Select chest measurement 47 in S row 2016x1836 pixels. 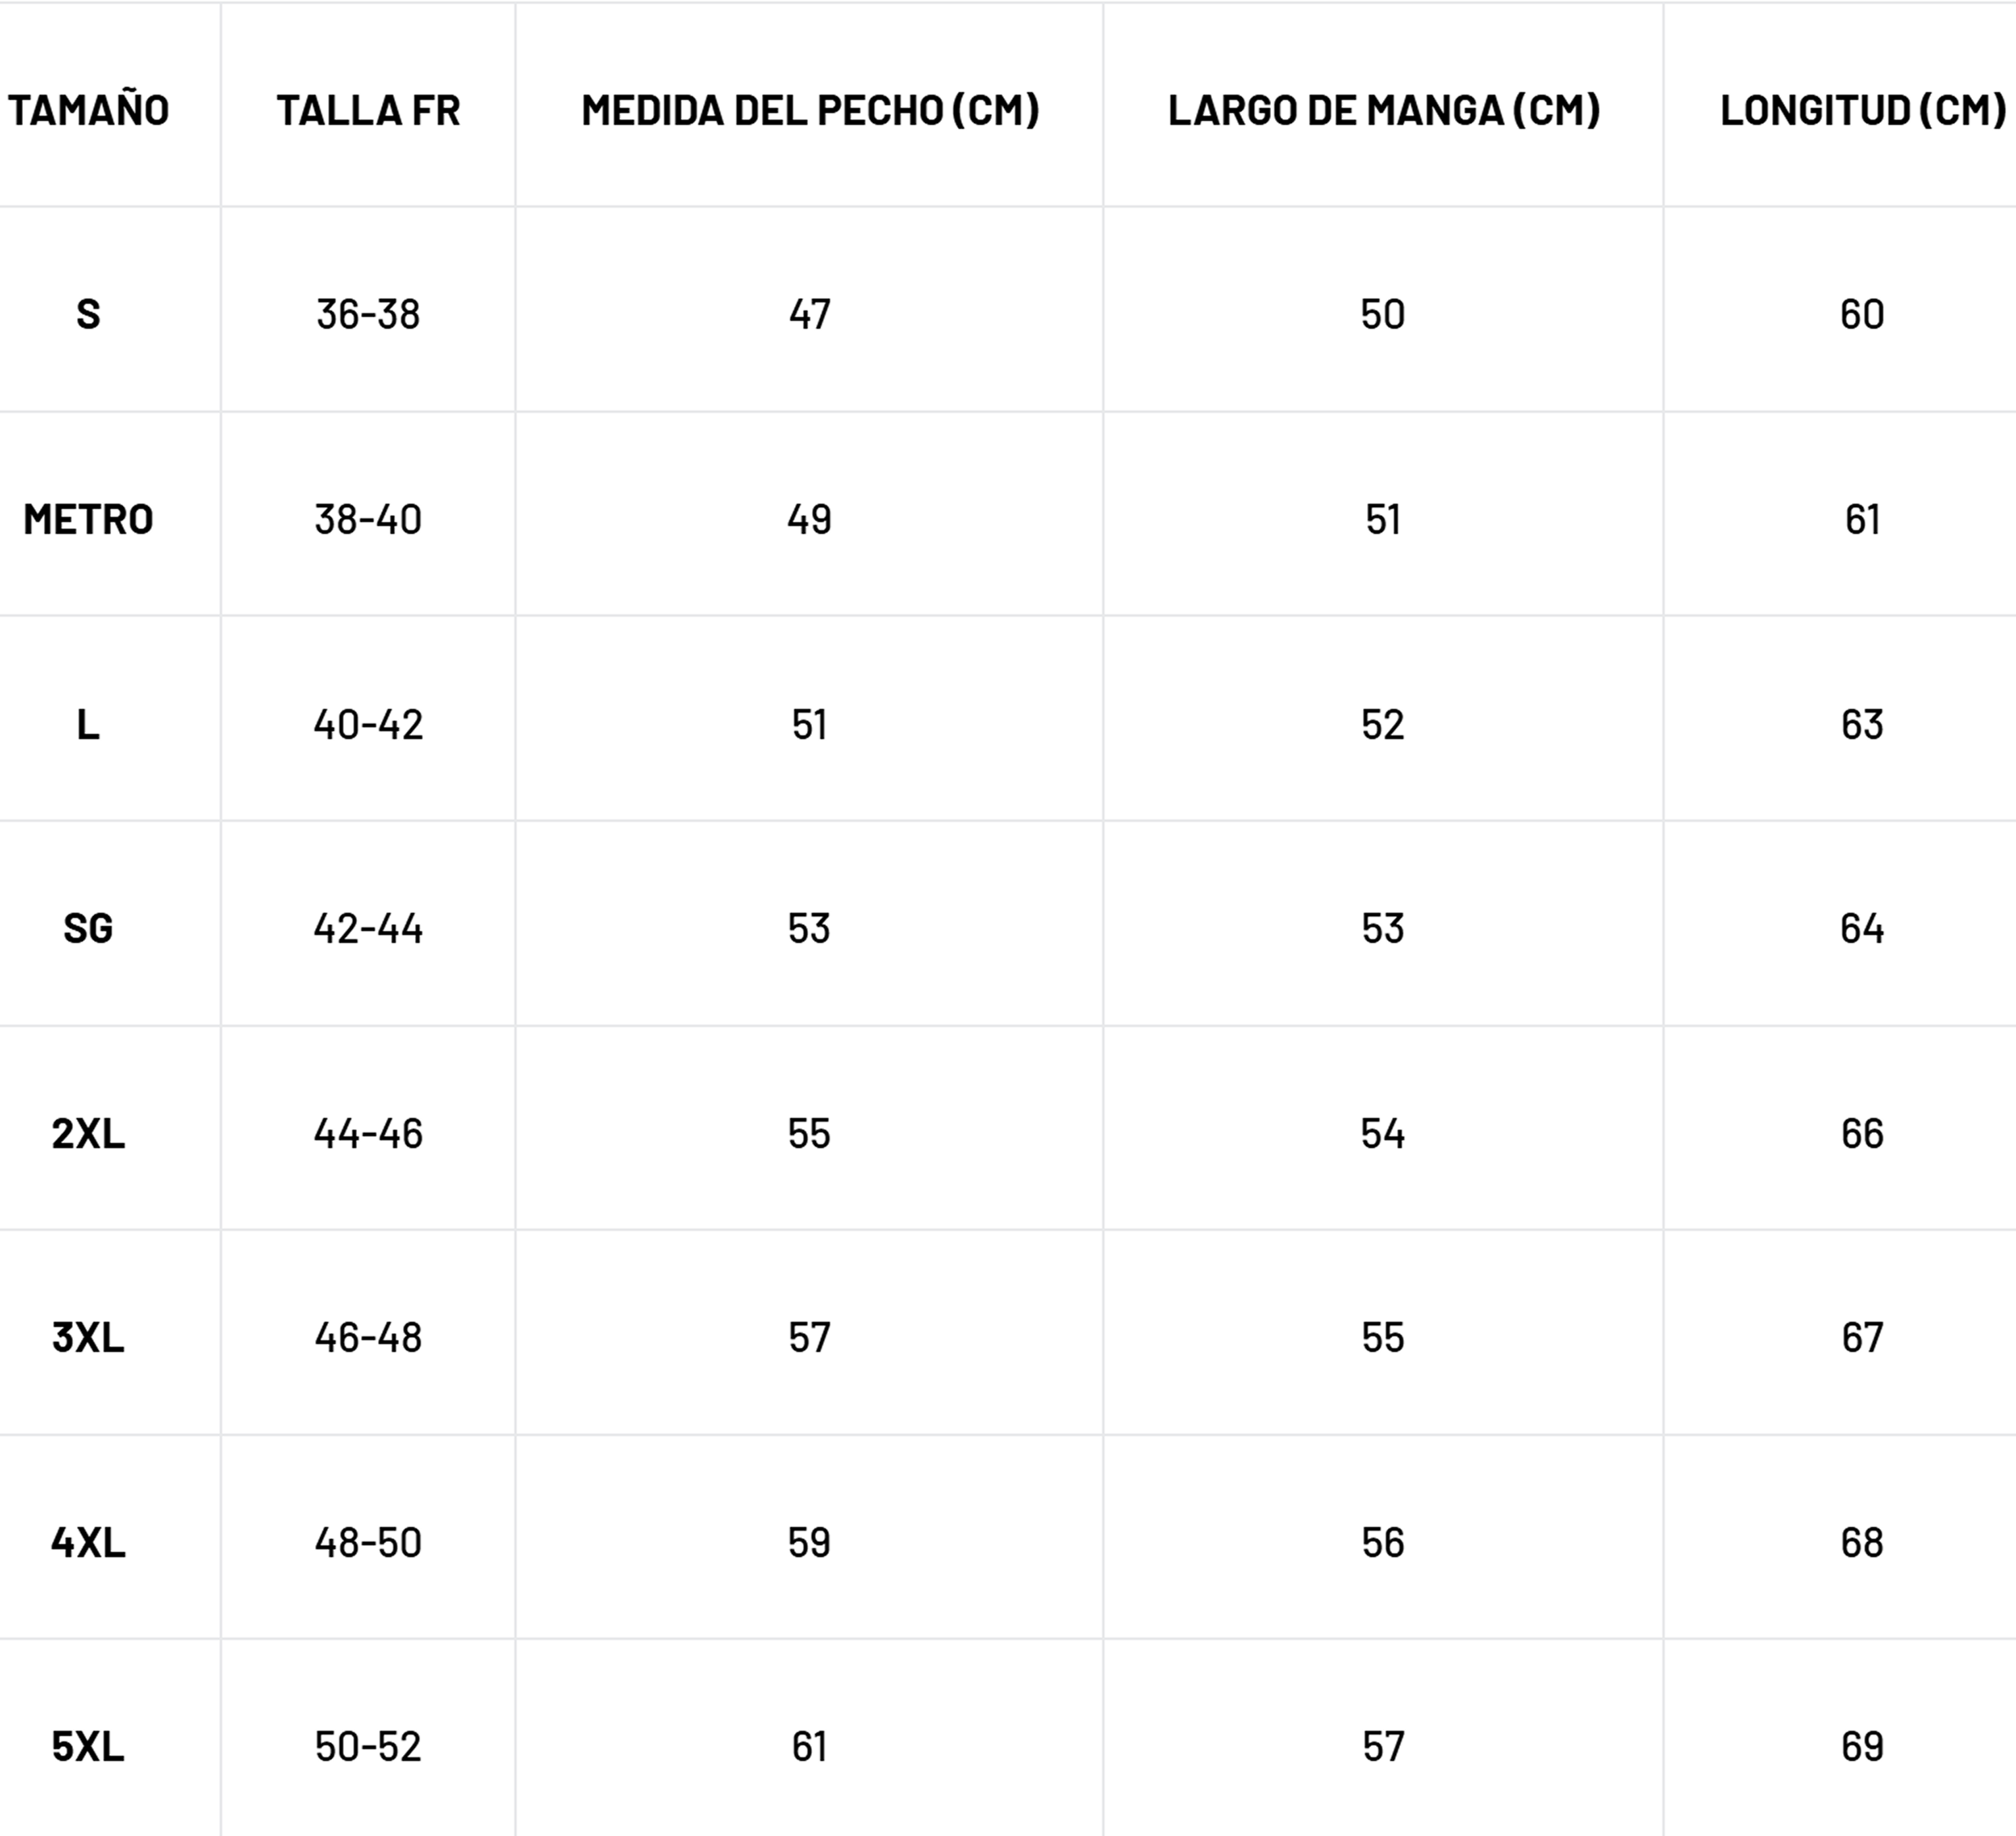[809, 314]
